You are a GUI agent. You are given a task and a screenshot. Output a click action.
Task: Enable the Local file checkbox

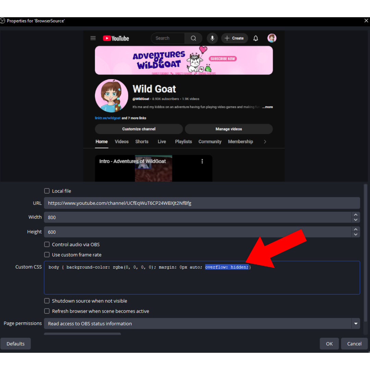tap(47, 191)
